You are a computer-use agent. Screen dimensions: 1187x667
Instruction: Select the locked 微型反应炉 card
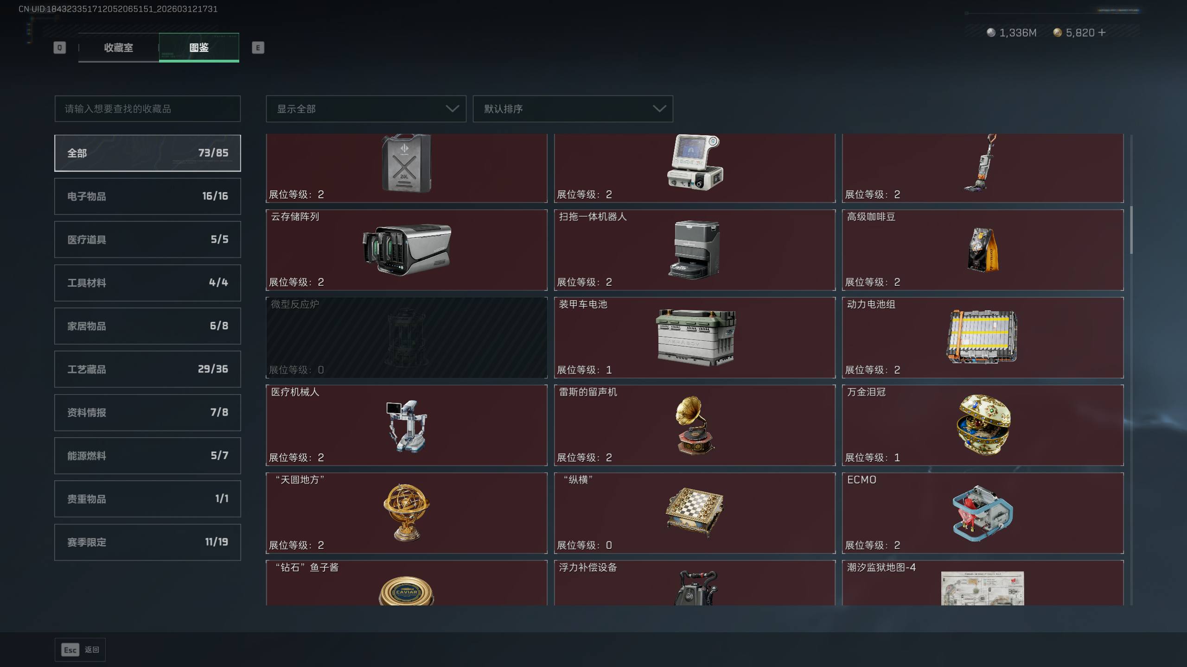407,338
